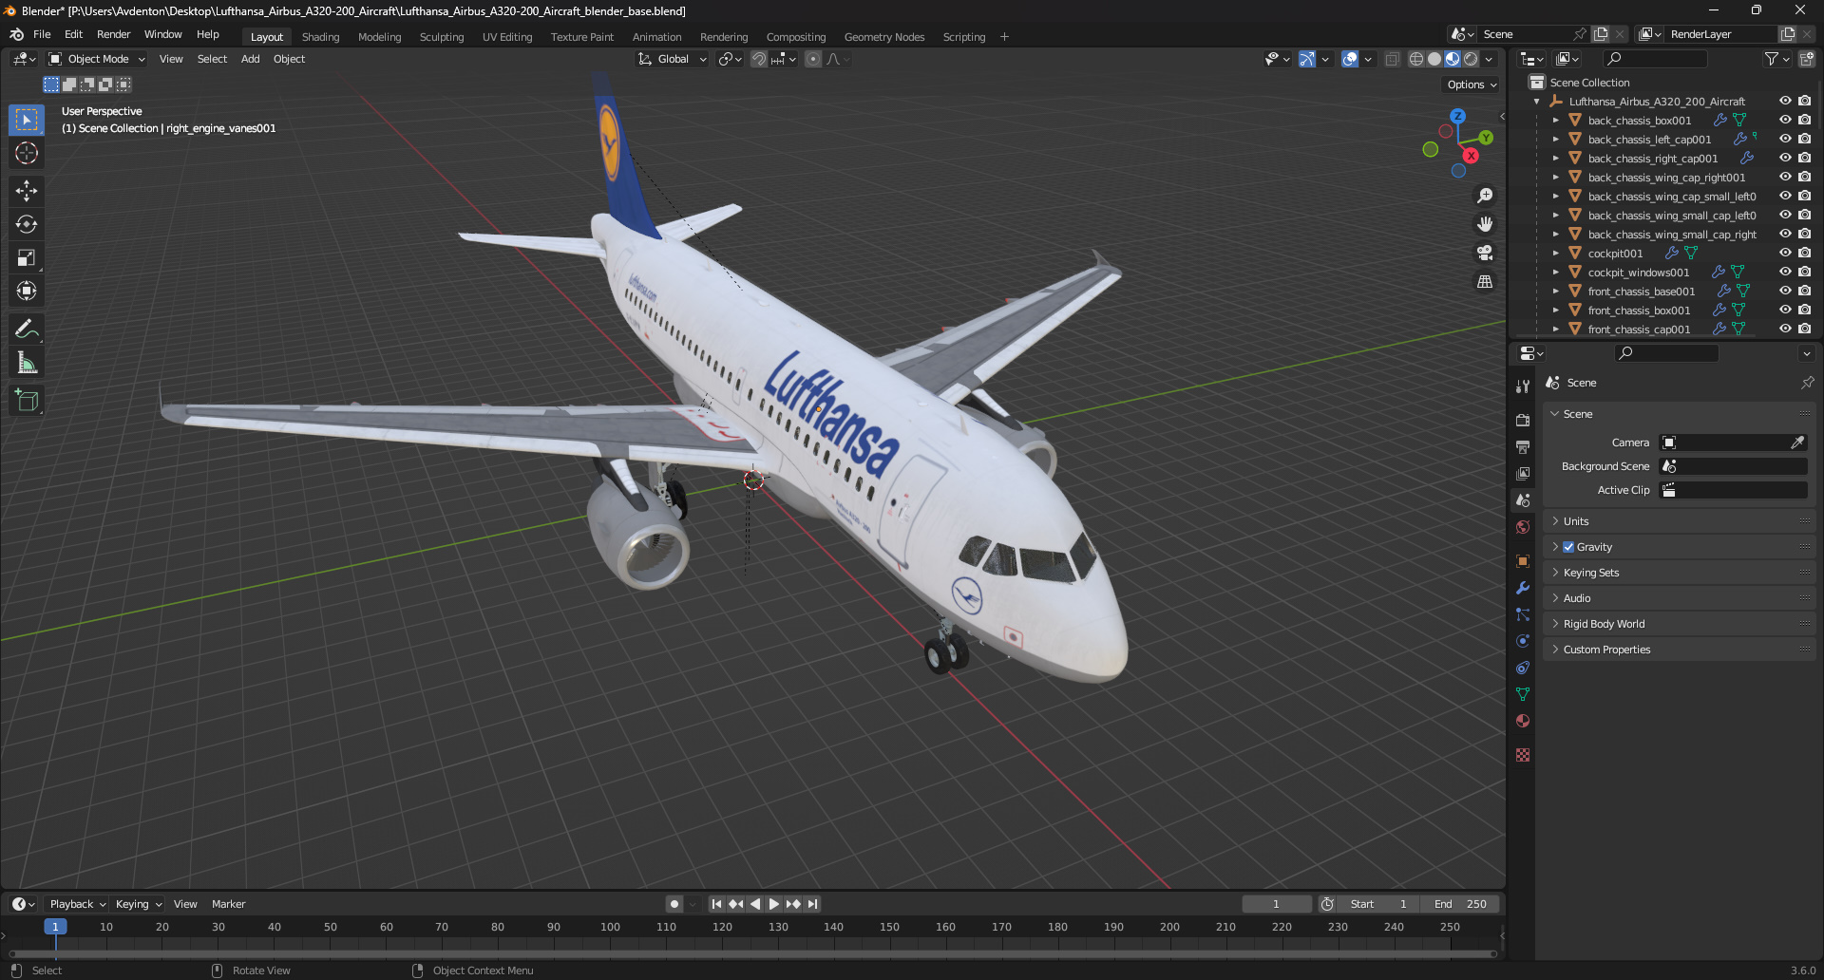Switch to UV Editing workspace tab
The image size is (1824, 980).
click(507, 37)
